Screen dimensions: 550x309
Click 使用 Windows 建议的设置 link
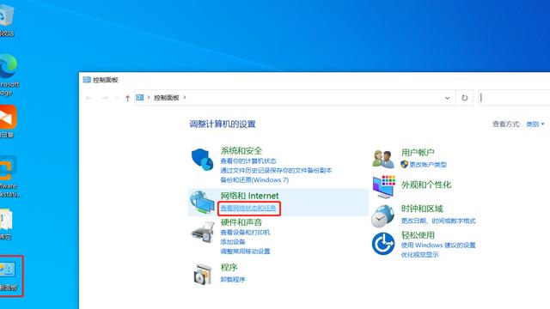pyautogui.click(x=438, y=245)
